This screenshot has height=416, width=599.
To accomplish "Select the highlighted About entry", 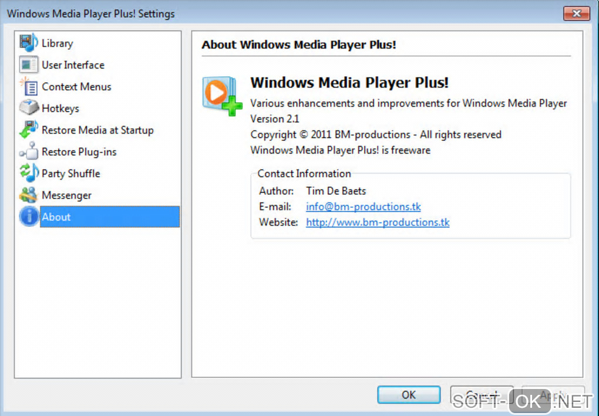I will coord(110,217).
